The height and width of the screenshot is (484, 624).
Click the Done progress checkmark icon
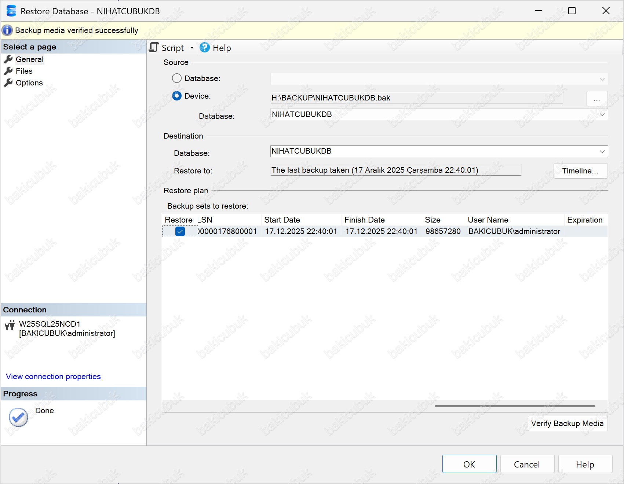(18, 417)
